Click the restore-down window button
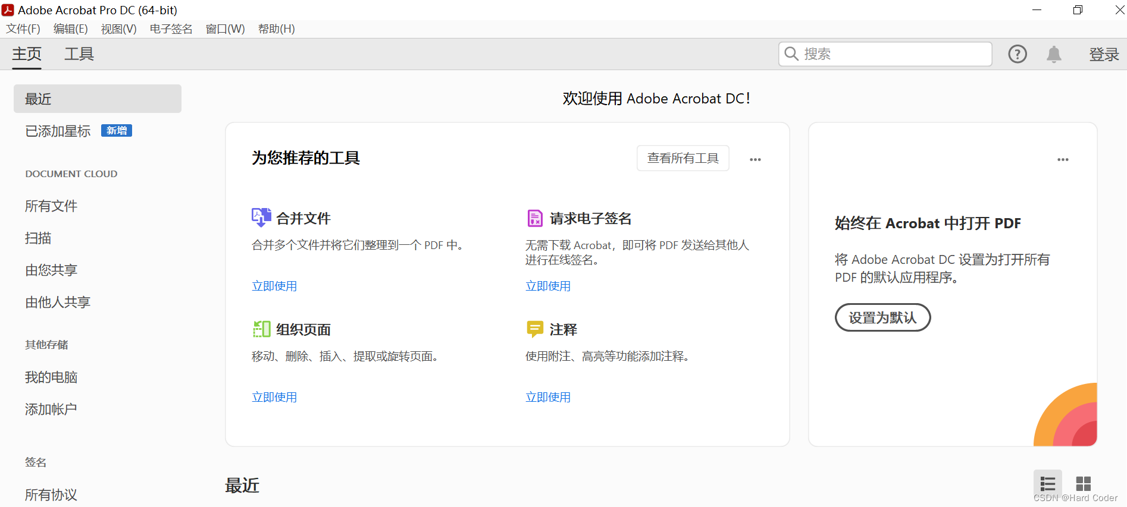This screenshot has height=507, width=1127. (1078, 10)
